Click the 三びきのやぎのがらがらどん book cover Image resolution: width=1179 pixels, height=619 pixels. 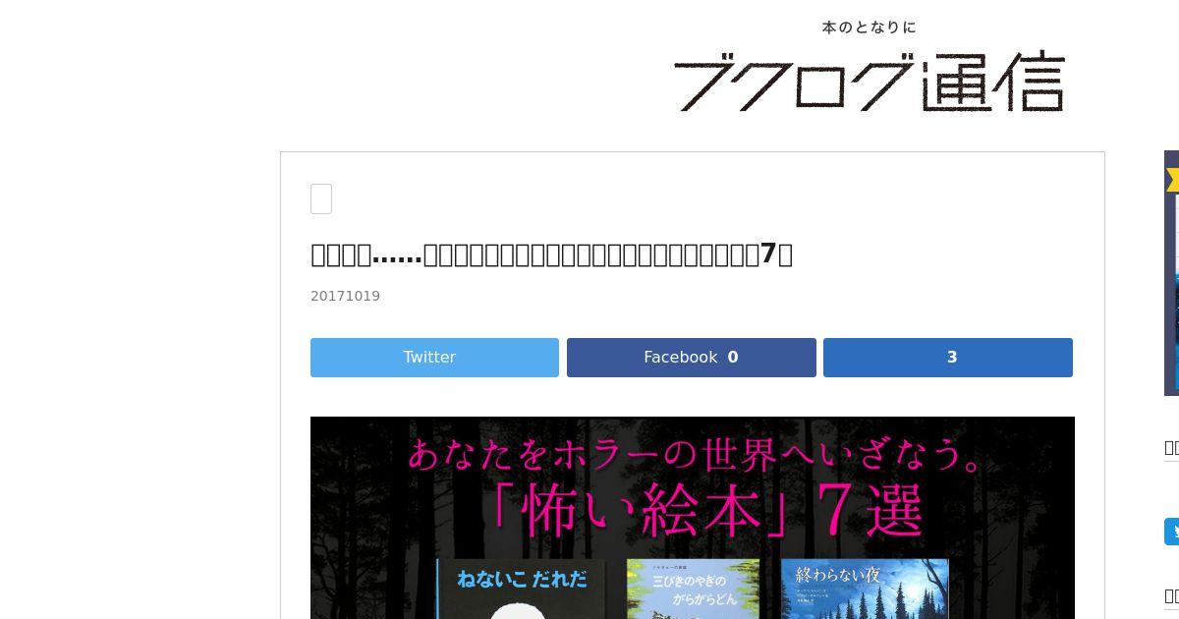[693, 590]
